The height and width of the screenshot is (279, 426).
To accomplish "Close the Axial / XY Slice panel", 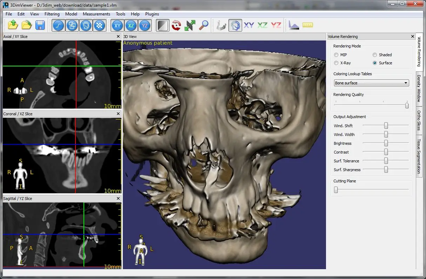I will [118, 37].
